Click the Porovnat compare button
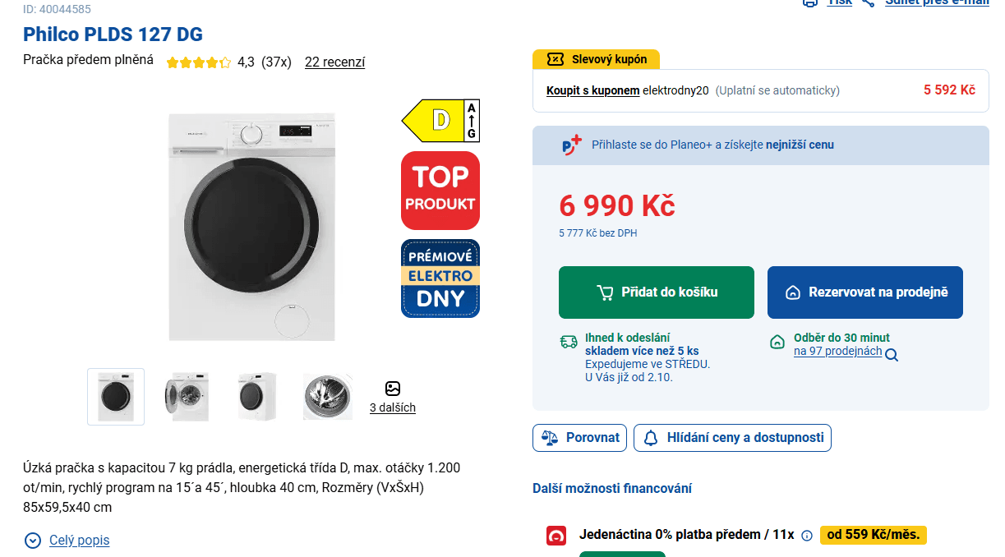The width and height of the screenshot is (1005, 557). [x=580, y=438]
